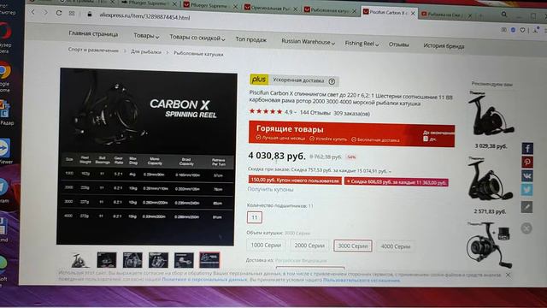Click the Горящие товары promo banner
The image size is (547, 308).
pyautogui.click(x=351, y=133)
